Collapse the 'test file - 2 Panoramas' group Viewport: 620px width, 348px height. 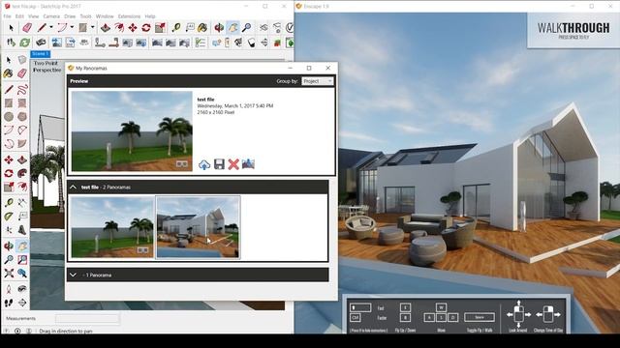click(x=74, y=187)
